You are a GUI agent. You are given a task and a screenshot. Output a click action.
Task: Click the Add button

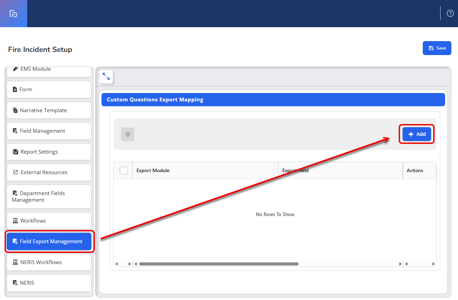coord(417,134)
